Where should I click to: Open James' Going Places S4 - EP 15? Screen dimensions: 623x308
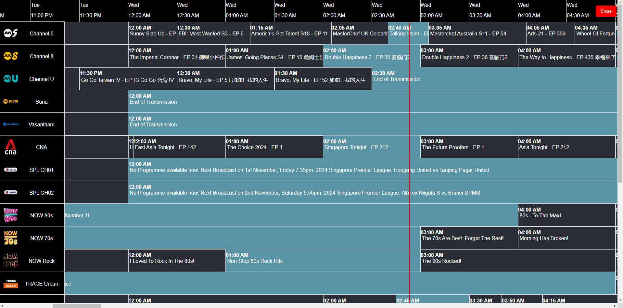[x=274, y=56]
